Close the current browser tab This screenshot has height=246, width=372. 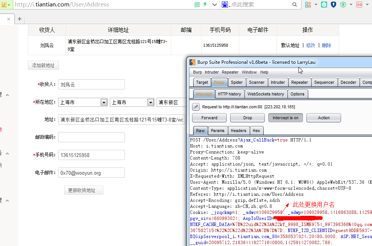(x=9, y=19)
